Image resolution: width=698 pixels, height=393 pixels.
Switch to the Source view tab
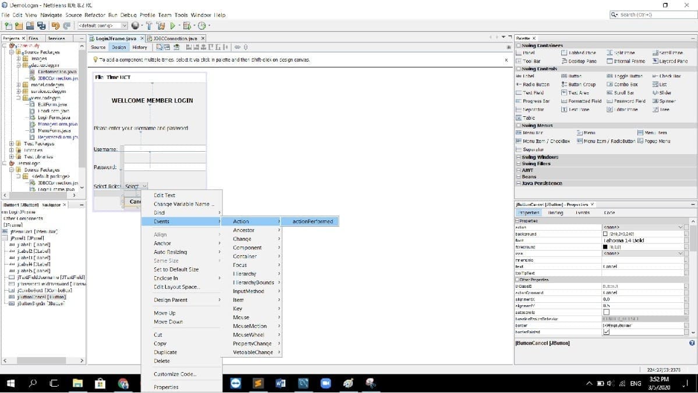point(98,47)
